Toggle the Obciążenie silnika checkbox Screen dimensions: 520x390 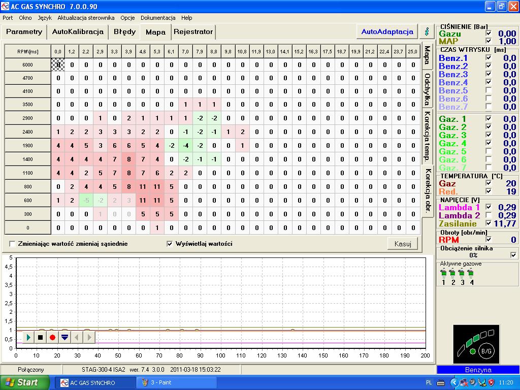[x=513, y=255]
